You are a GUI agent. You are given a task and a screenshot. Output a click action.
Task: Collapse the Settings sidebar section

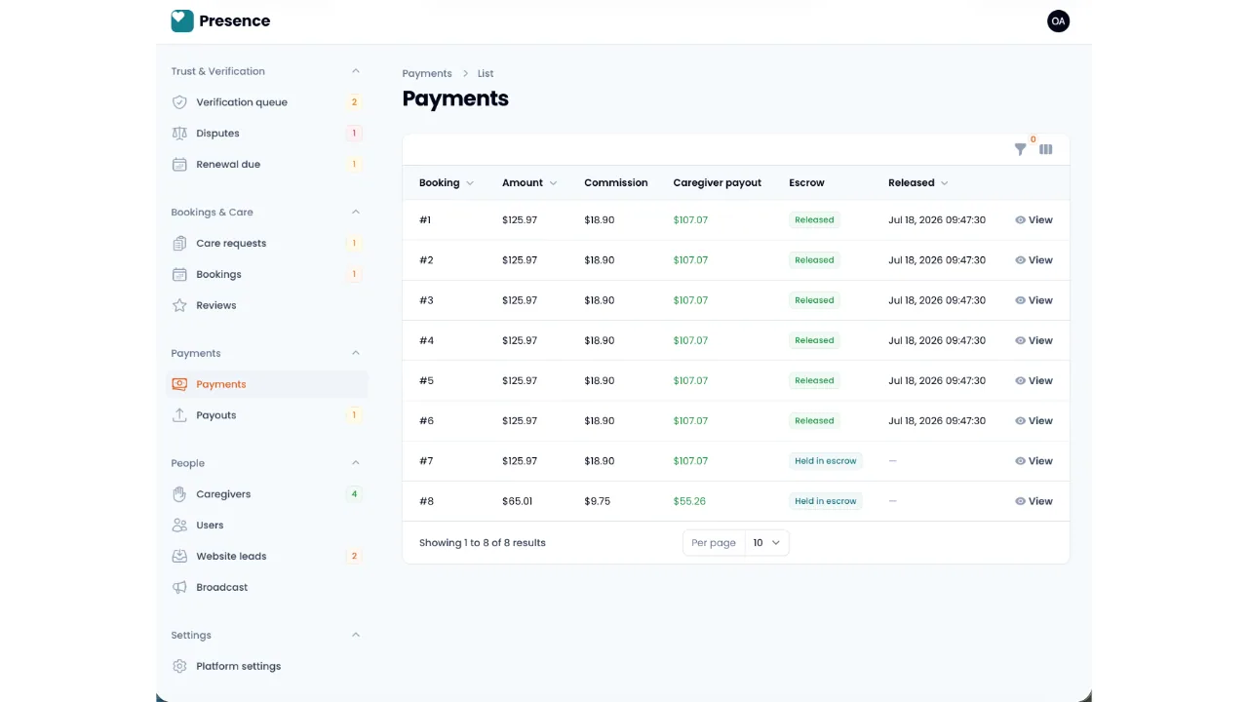(x=356, y=635)
